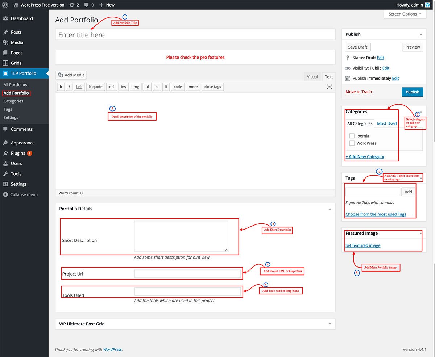Click Add New Category link

pyautogui.click(x=365, y=157)
